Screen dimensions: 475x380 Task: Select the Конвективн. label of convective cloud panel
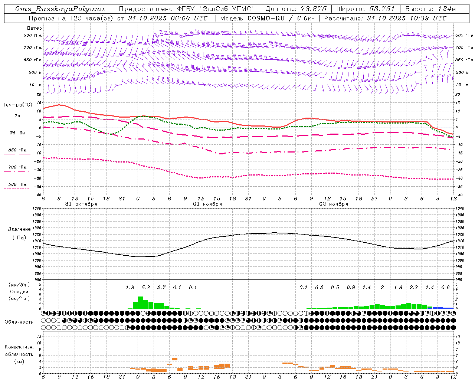pos(19,347)
